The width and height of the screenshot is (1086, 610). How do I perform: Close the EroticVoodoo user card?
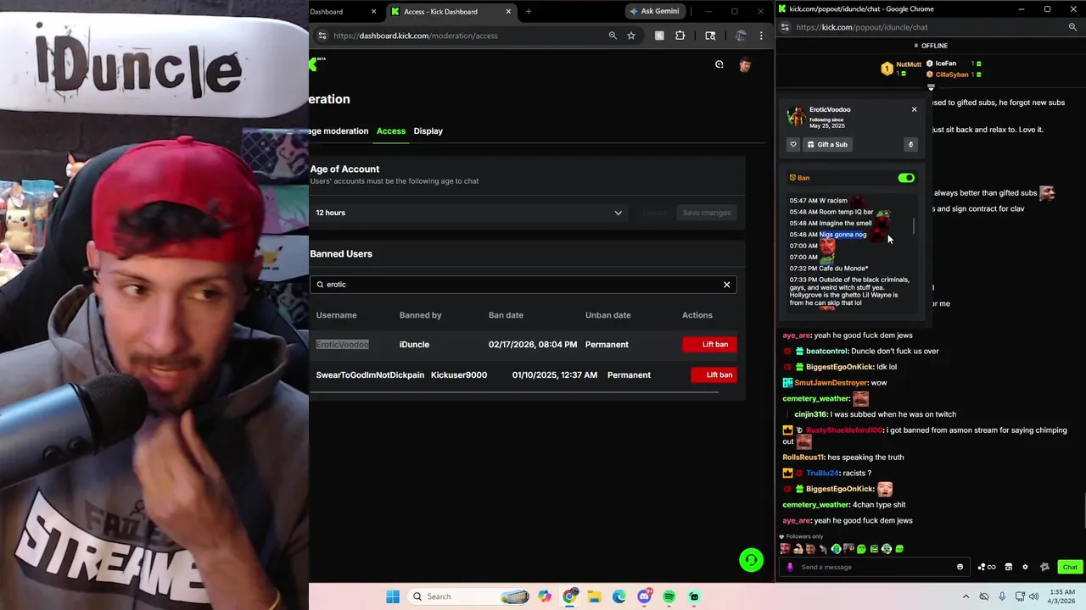(914, 109)
